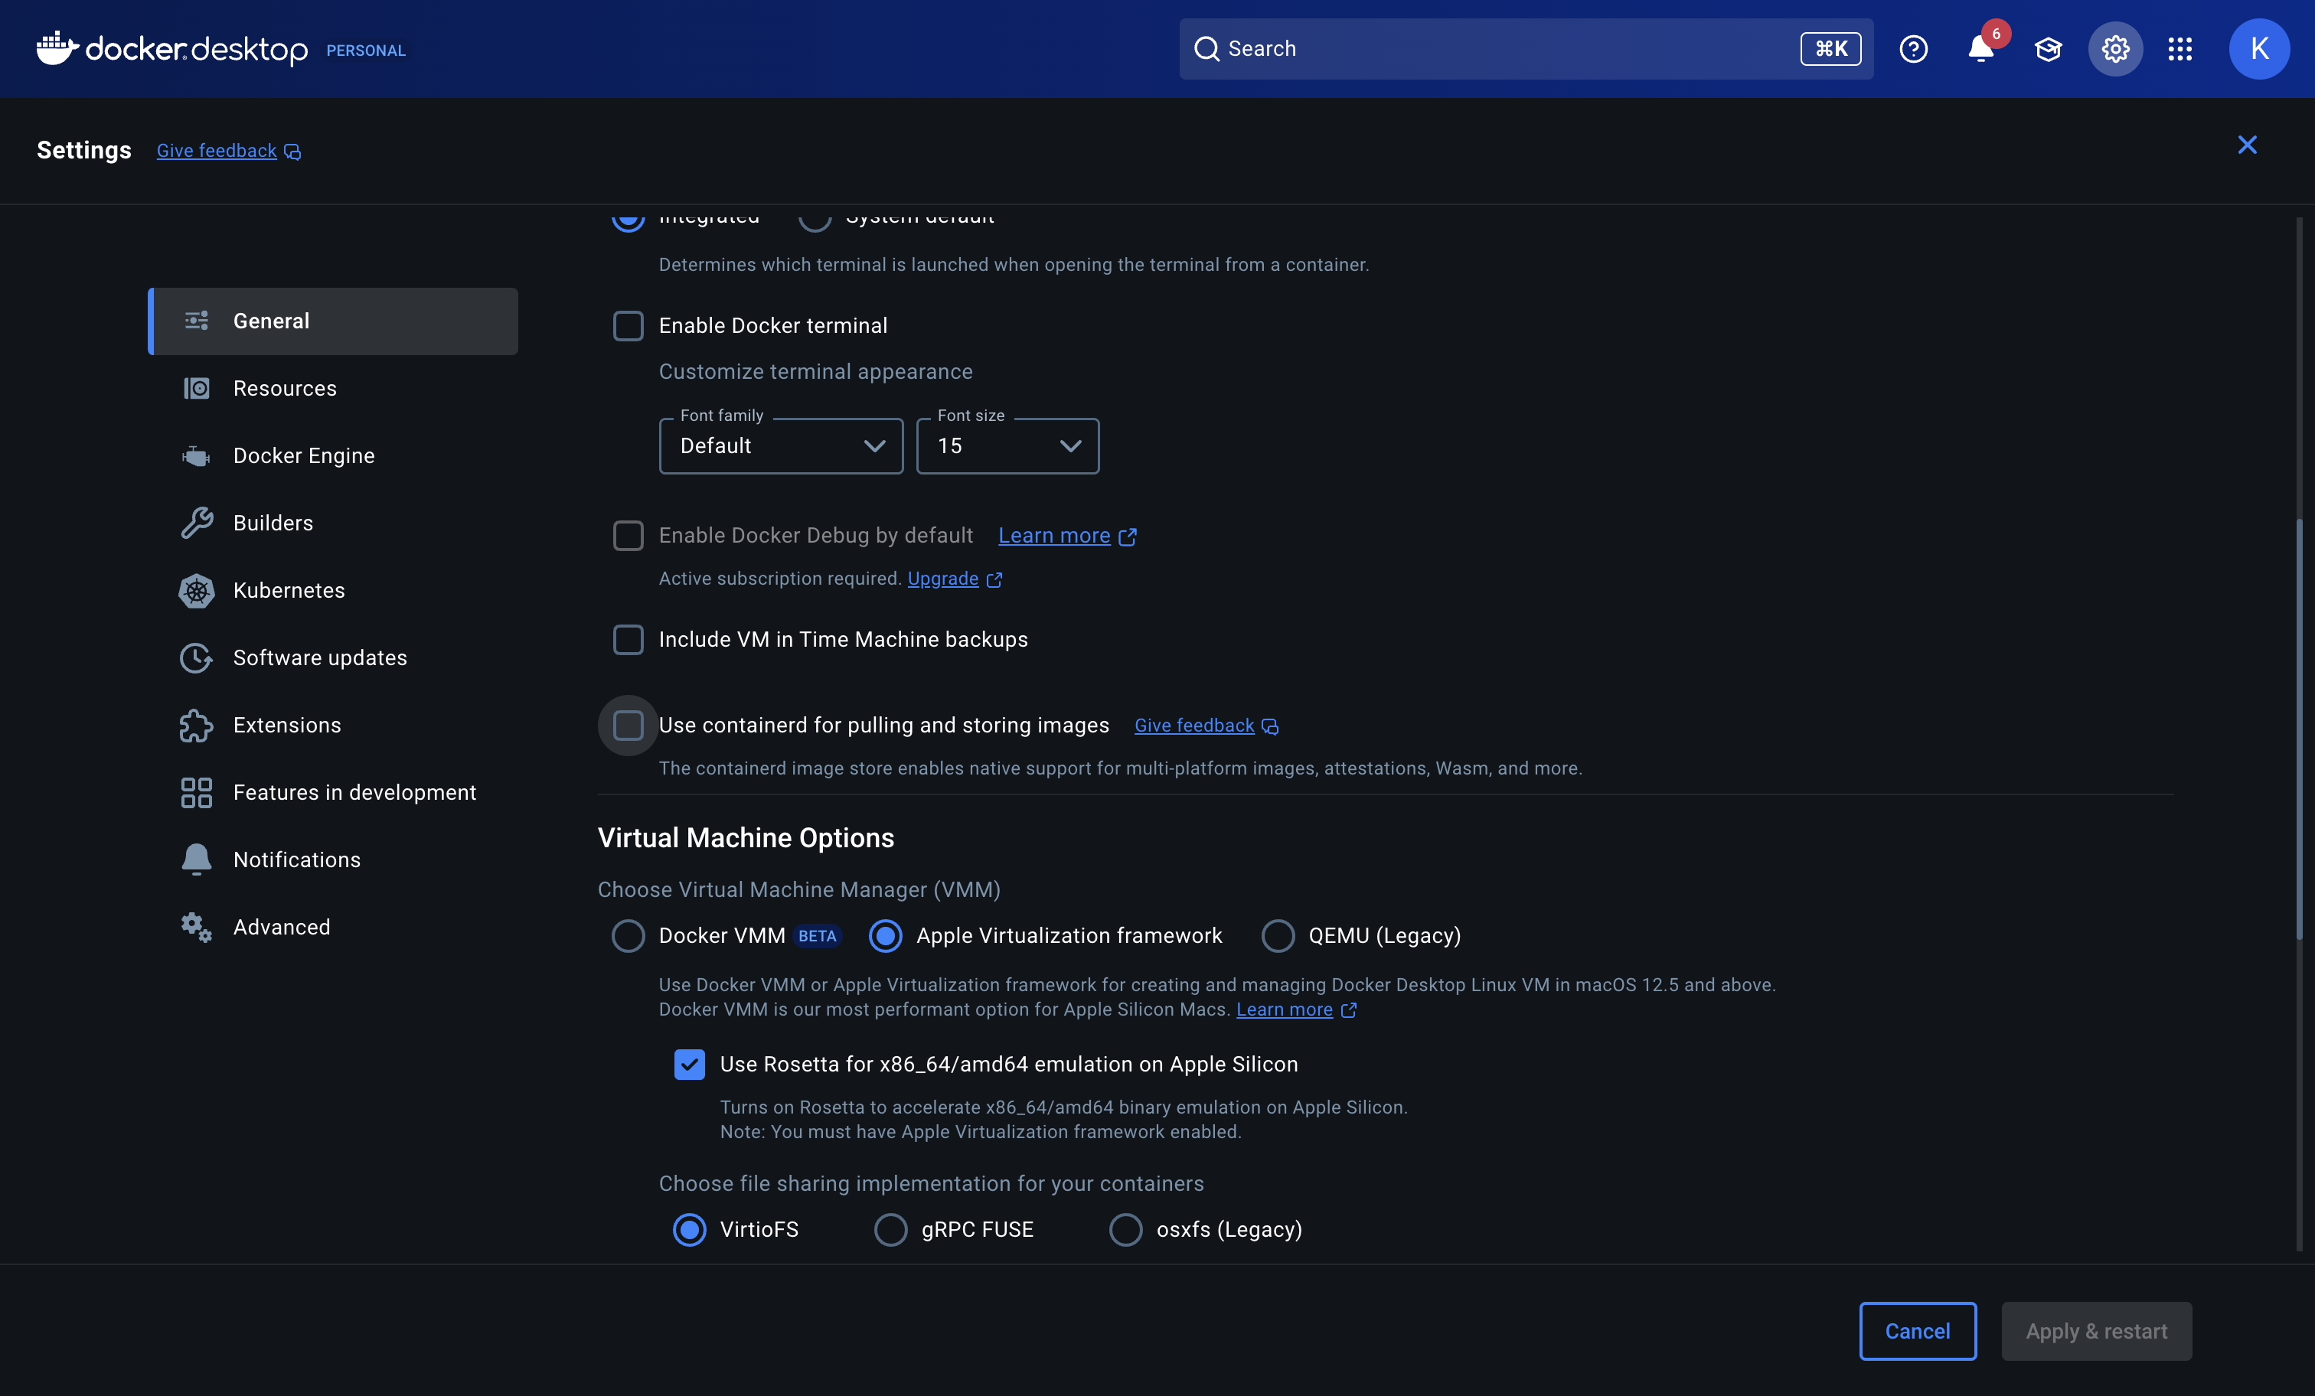Viewport: 2315px width, 1396px height.
Task: Click the settings gear icon
Action: tap(2115, 49)
